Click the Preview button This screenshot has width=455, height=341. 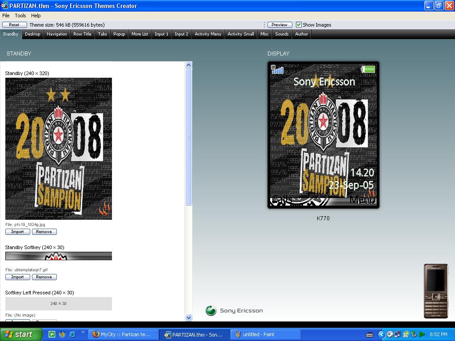[x=279, y=25]
